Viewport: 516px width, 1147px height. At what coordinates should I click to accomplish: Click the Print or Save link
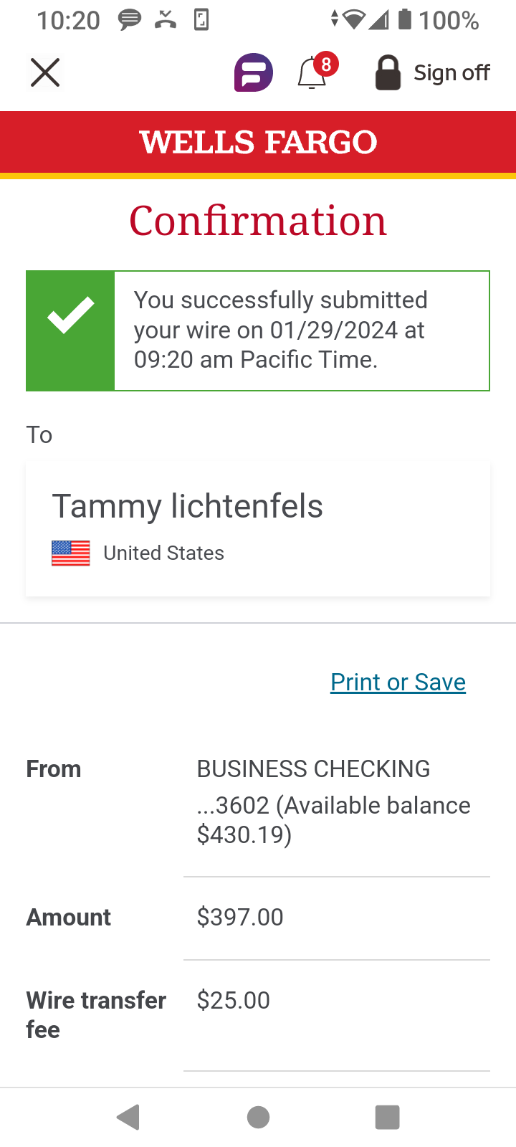click(398, 682)
